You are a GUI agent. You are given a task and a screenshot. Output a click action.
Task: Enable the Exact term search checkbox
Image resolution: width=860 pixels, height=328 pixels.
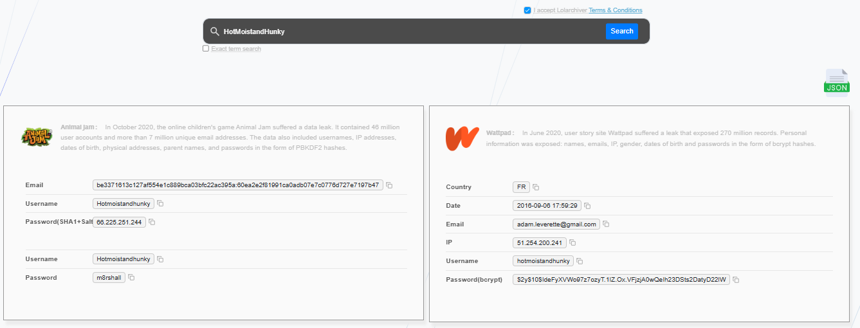pyautogui.click(x=206, y=48)
